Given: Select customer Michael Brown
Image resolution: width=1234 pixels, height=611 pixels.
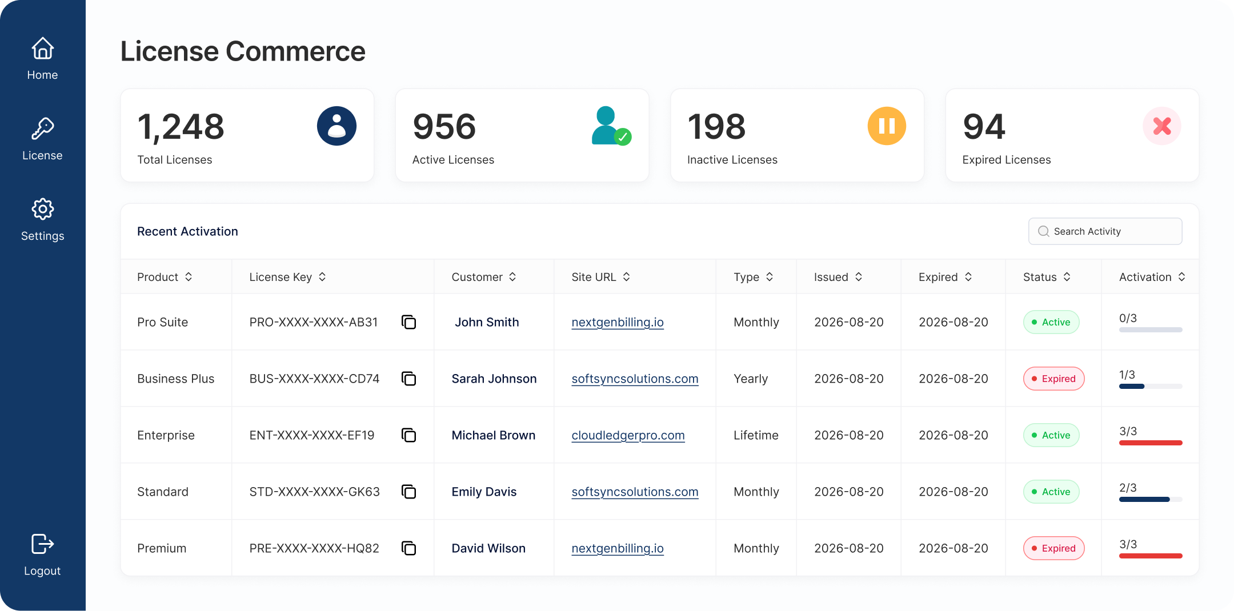Looking at the screenshot, I should tap(494, 435).
